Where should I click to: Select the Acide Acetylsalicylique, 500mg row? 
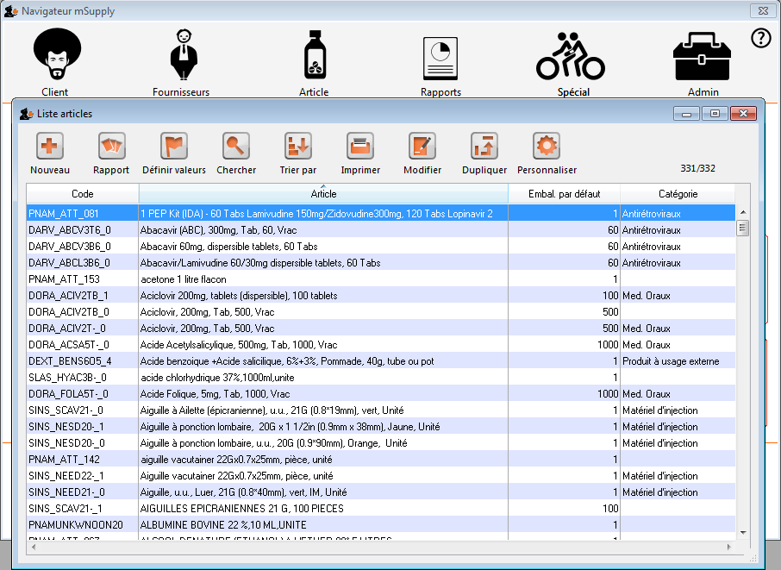tap(381, 345)
